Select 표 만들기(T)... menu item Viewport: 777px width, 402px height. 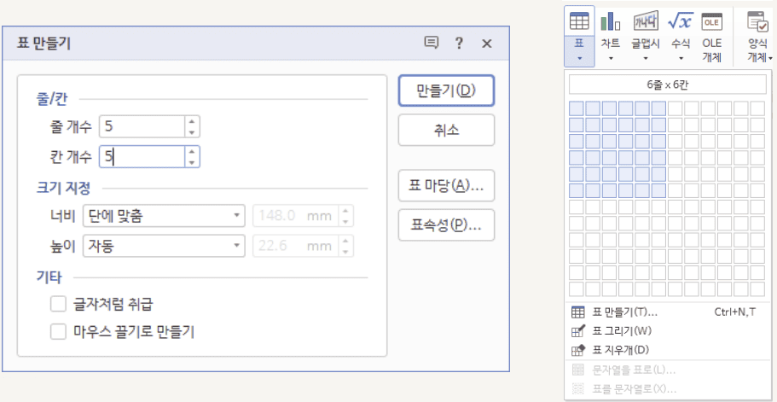625,312
